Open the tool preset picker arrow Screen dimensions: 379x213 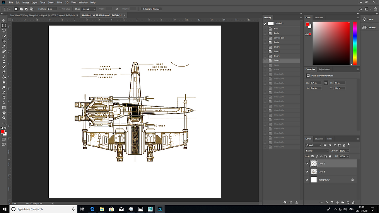point(10,9)
